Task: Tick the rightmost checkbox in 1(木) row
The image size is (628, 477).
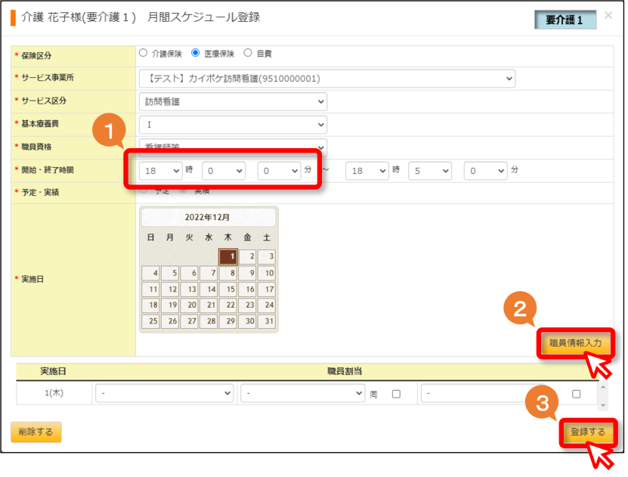Action: [576, 394]
